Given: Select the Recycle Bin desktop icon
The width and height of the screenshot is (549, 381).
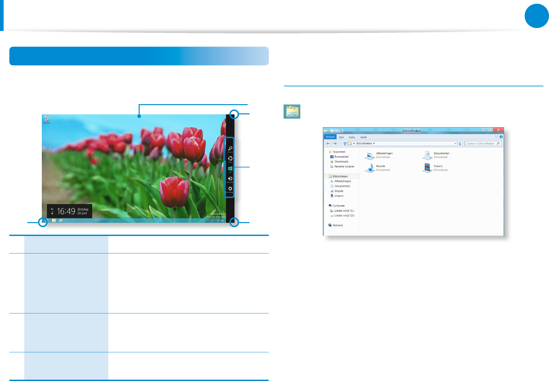Looking at the screenshot, I should point(47,119).
